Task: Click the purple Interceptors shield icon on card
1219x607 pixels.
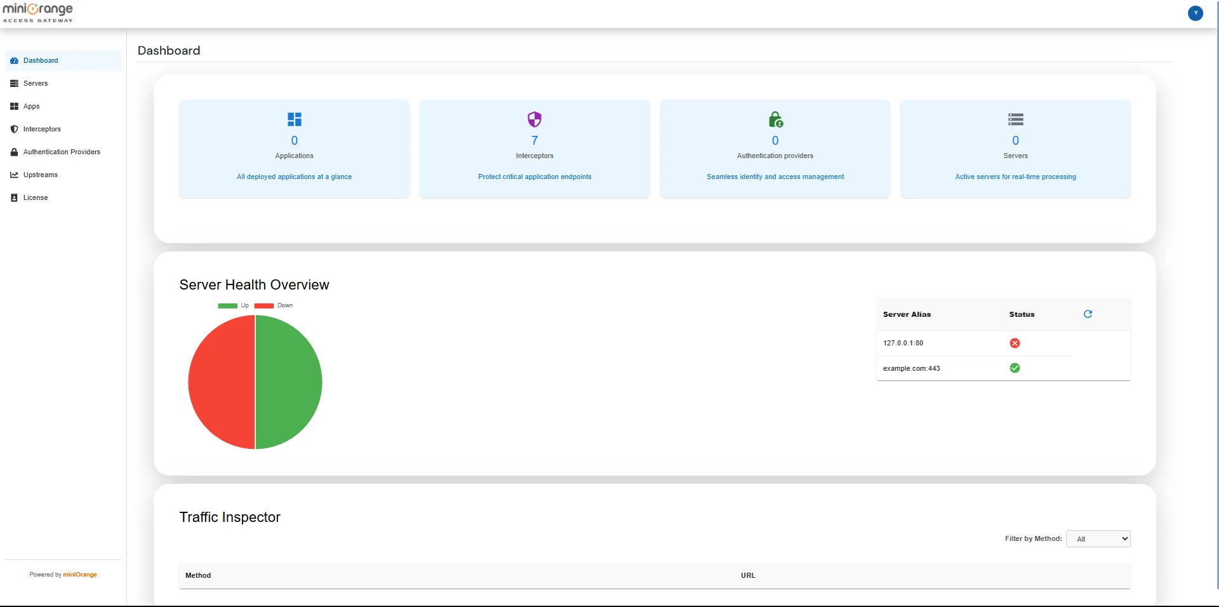Action: pyautogui.click(x=534, y=119)
